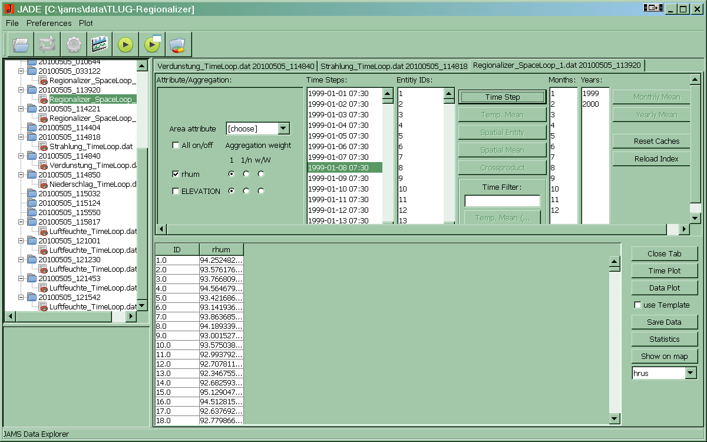Enable the ELEVATION checkbox

coord(176,192)
